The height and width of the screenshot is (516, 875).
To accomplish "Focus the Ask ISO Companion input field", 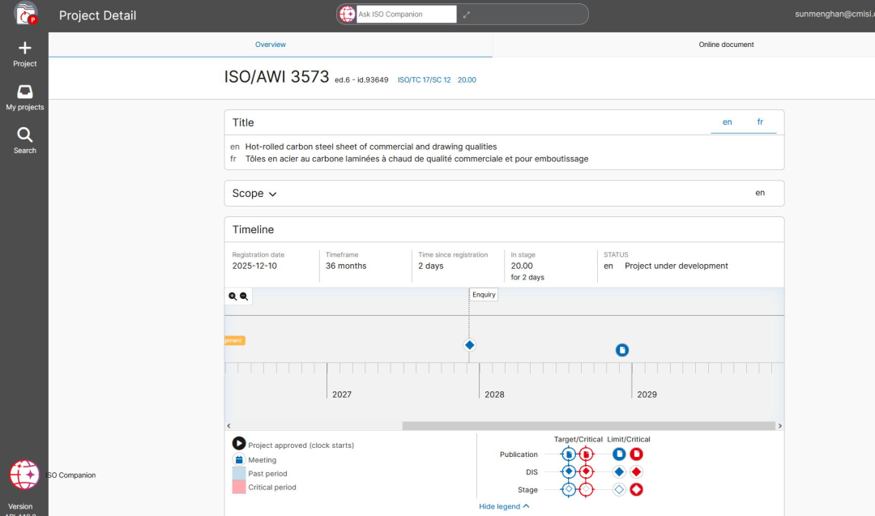I will 406,14.
